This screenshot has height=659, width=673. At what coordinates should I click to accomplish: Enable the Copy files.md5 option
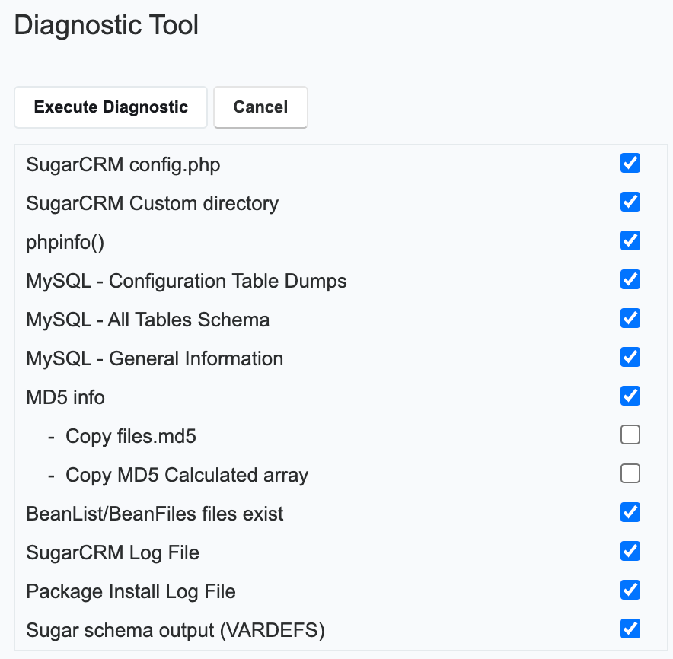(x=630, y=435)
